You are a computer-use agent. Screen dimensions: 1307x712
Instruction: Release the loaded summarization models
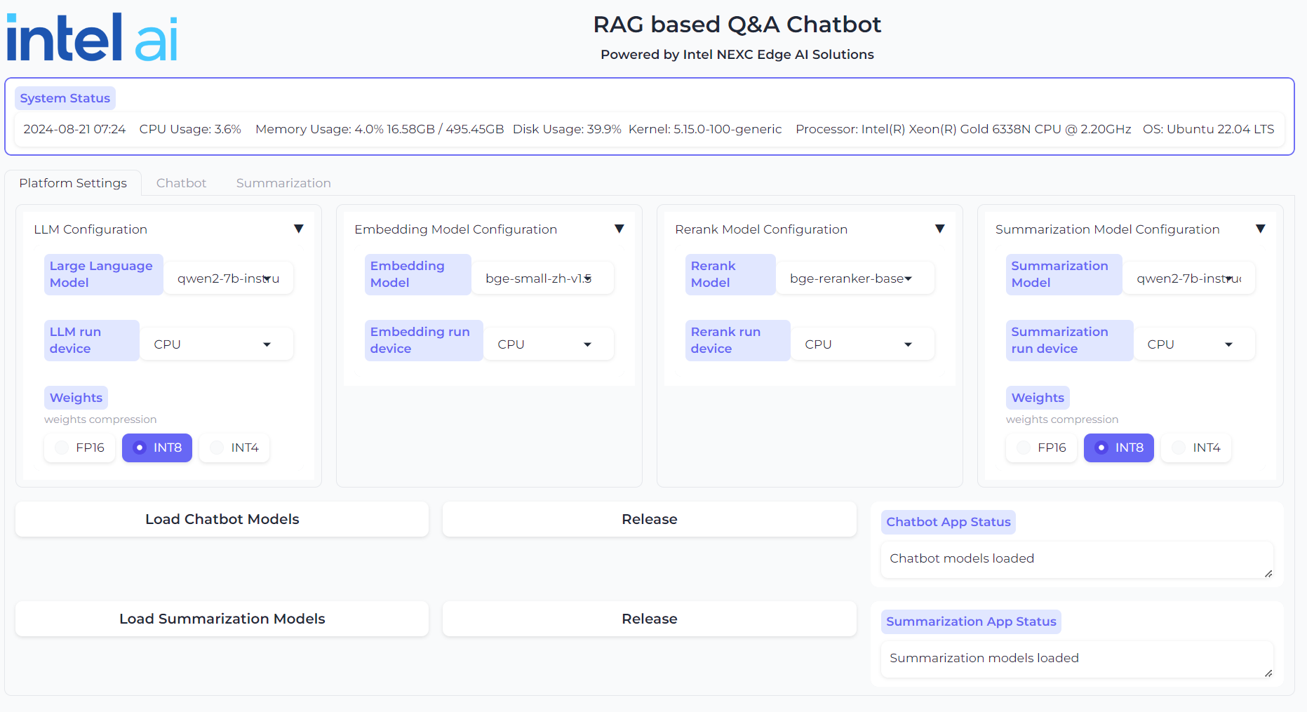click(649, 619)
